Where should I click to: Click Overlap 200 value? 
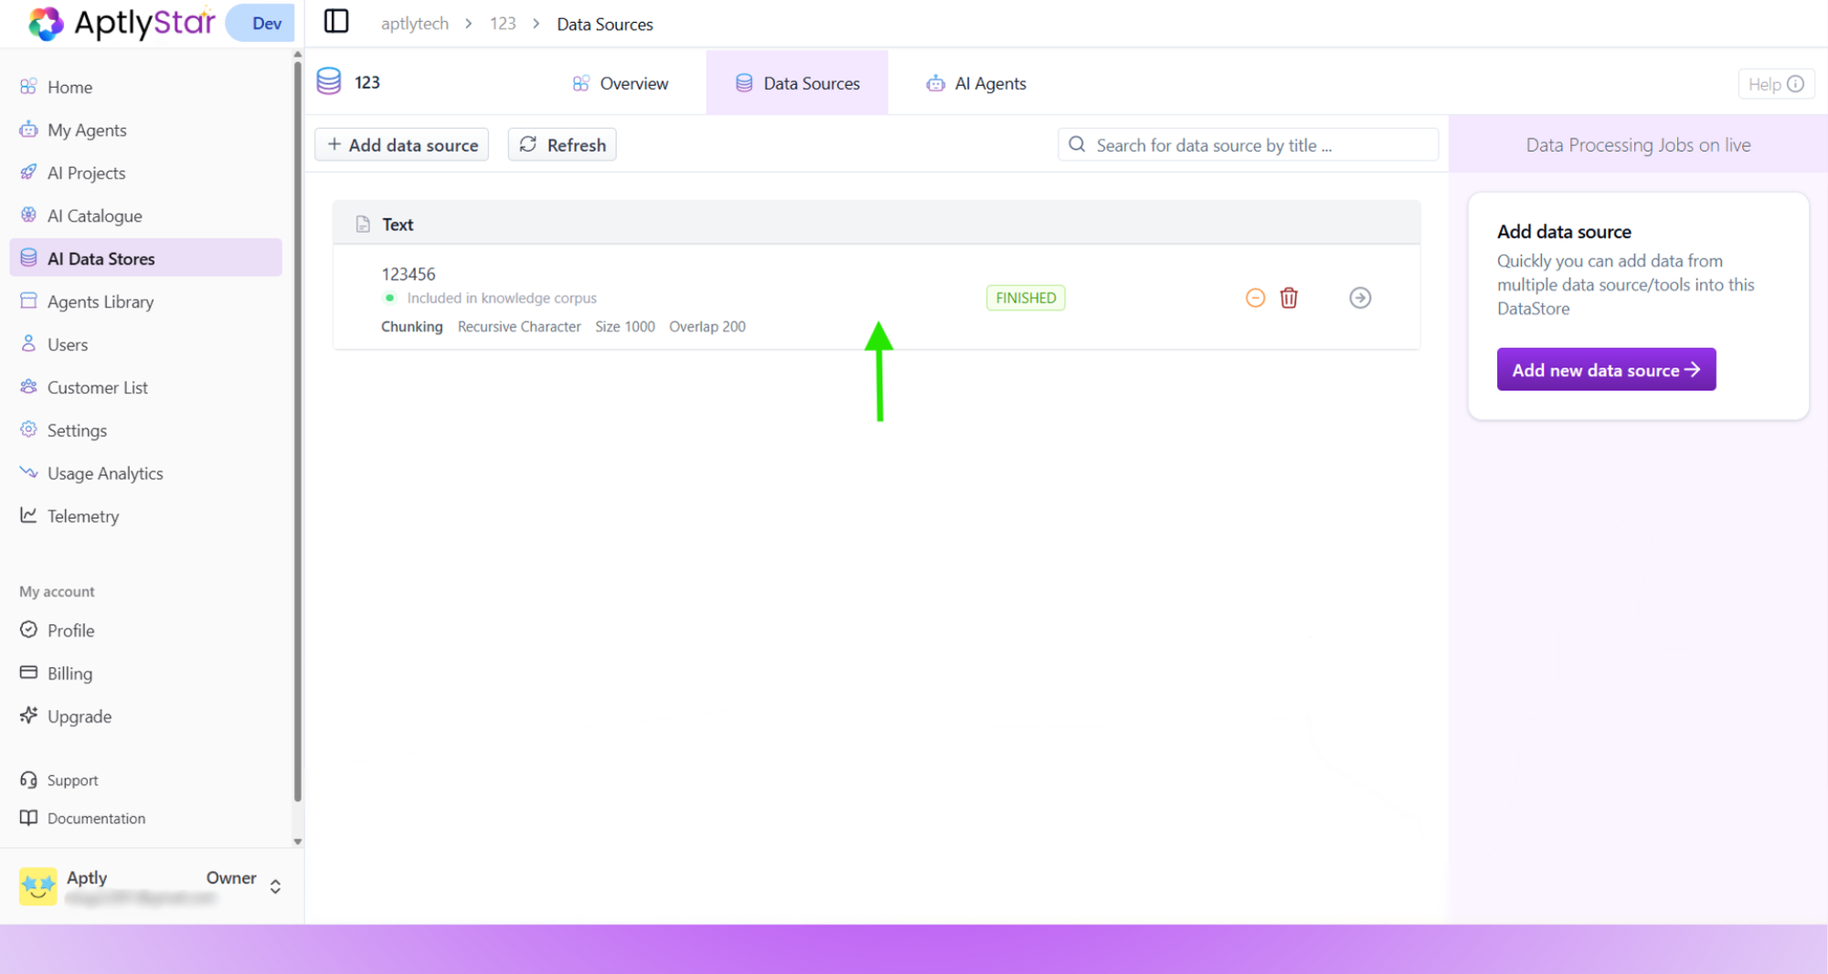[707, 327]
